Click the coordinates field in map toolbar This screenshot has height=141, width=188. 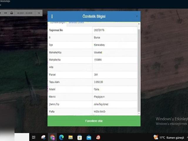click(x=25, y=13)
